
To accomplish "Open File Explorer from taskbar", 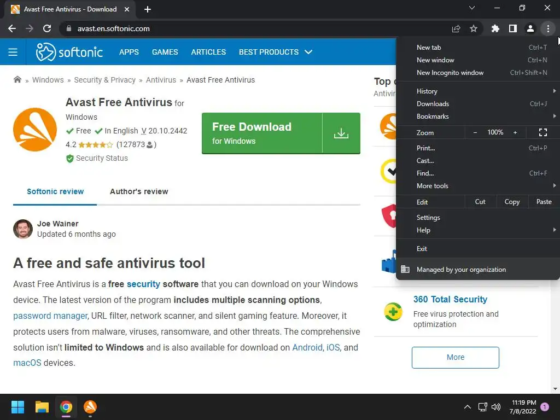I will tap(42, 407).
